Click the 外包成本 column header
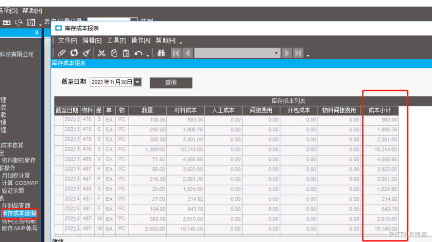This screenshot has height=242, width=432. point(299,110)
